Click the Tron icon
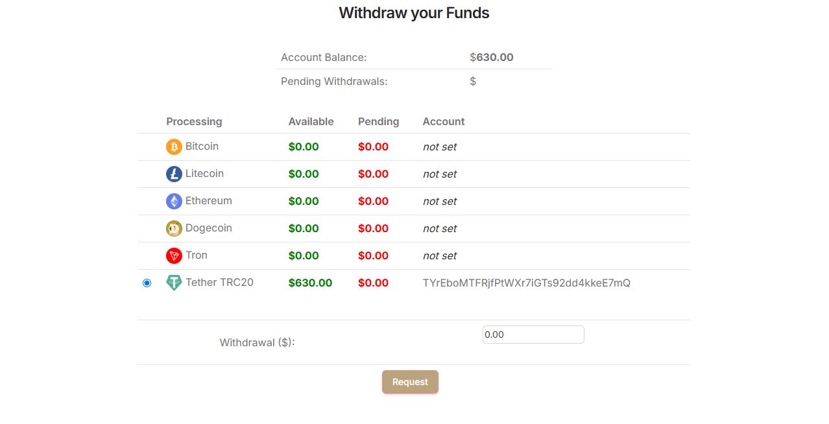The image size is (829, 424). pyautogui.click(x=173, y=255)
